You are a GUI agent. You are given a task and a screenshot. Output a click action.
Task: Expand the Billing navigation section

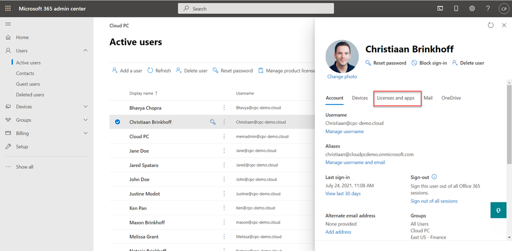coord(85,133)
